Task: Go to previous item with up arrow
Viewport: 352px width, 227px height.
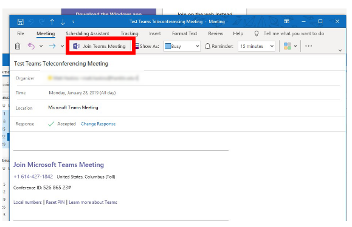Action: [x=52, y=22]
